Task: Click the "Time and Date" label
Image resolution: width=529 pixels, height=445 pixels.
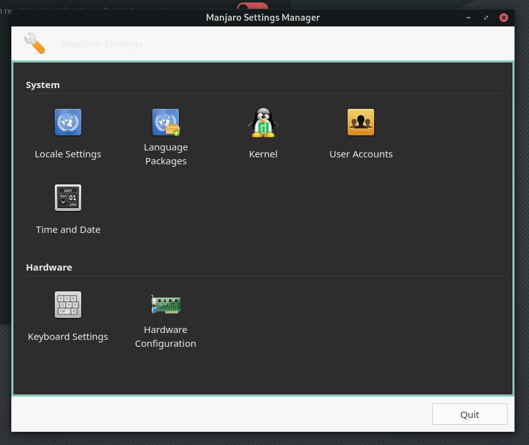Action: 68,230
